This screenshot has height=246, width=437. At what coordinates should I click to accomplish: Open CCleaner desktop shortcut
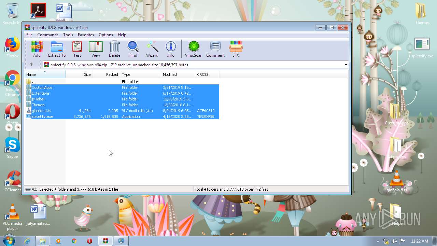pyautogui.click(x=12, y=181)
